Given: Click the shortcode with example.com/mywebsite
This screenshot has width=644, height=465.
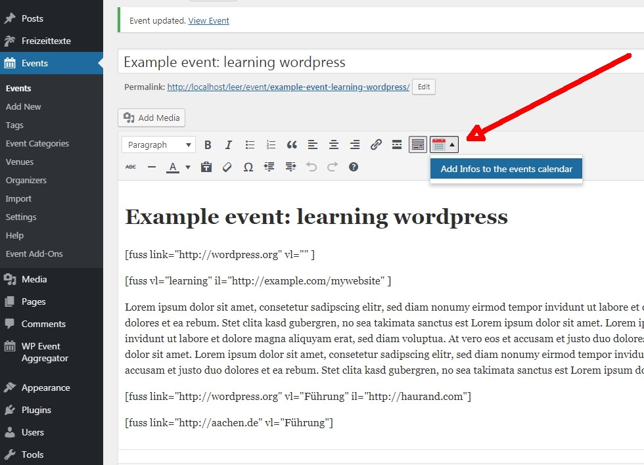Looking at the screenshot, I should coord(258,281).
